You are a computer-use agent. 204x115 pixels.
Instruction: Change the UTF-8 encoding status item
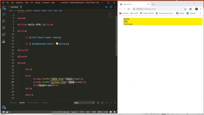click(x=82, y=112)
